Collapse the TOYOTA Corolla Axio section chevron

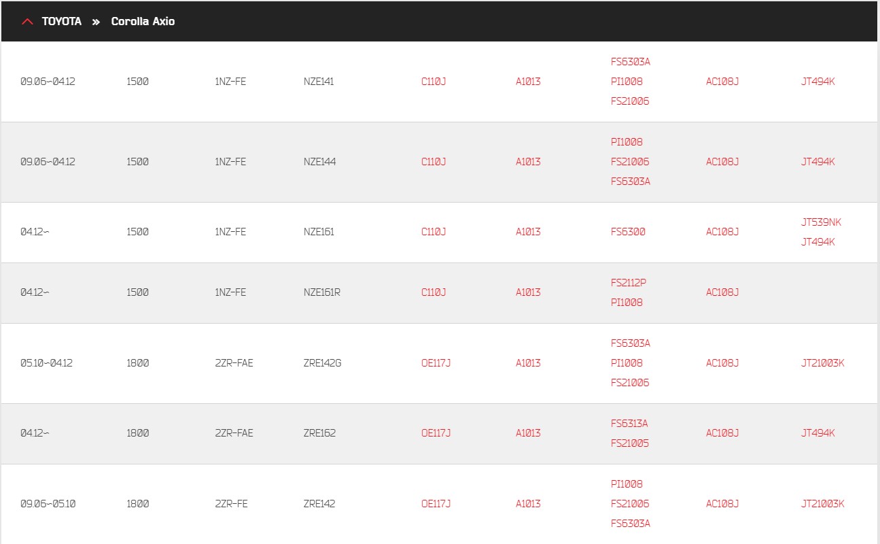pyautogui.click(x=27, y=22)
